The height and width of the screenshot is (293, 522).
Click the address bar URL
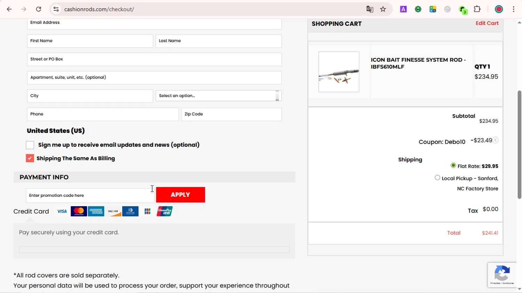99,9
